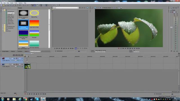Image resolution: width=180 pixels, height=101 pixels.
Task: Expand the OFX folder node
Action: pyautogui.click(x=3, y=25)
